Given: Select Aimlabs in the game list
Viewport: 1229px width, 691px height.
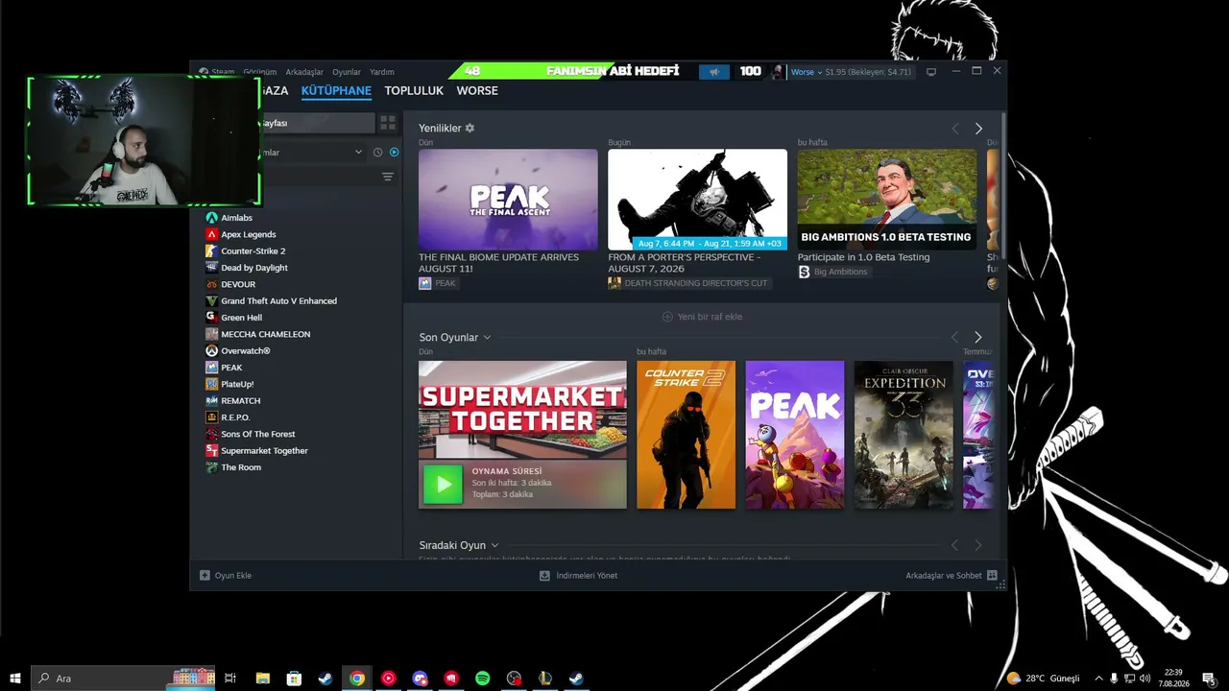Looking at the screenshot, I should click(237, 218).
